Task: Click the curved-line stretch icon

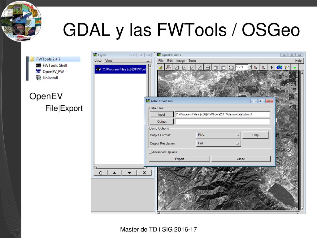Action: [200, 67]
